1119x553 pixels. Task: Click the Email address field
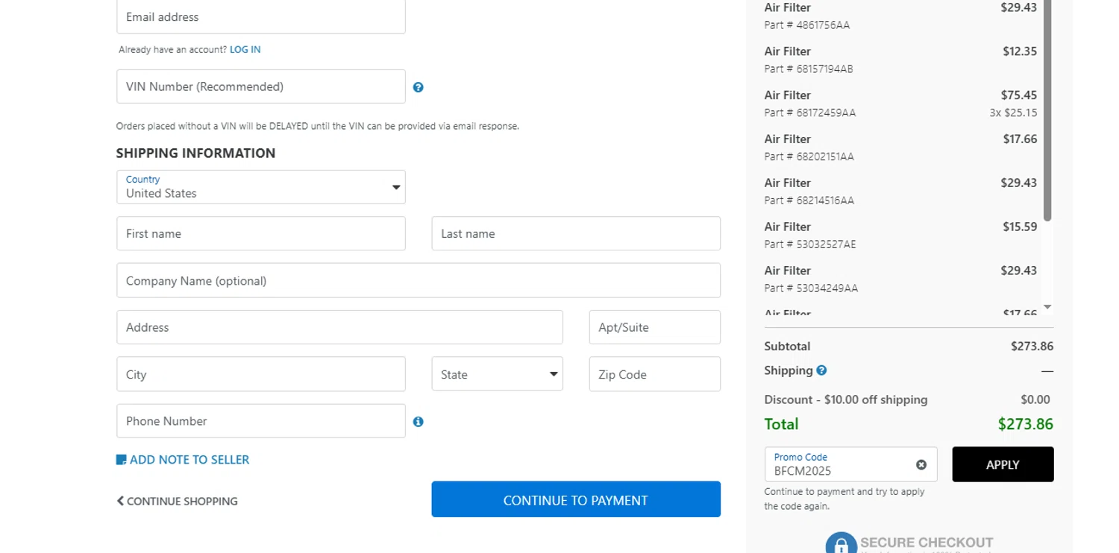261,16
